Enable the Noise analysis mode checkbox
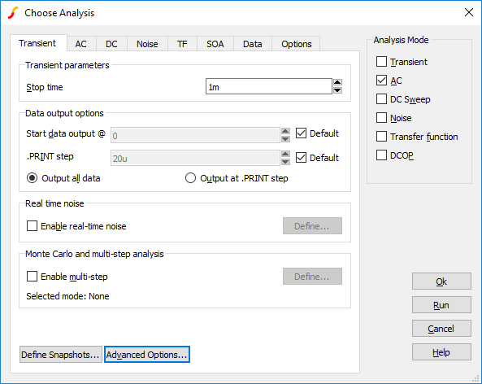Screen dimensions: 482x384 tap(381, 117)
